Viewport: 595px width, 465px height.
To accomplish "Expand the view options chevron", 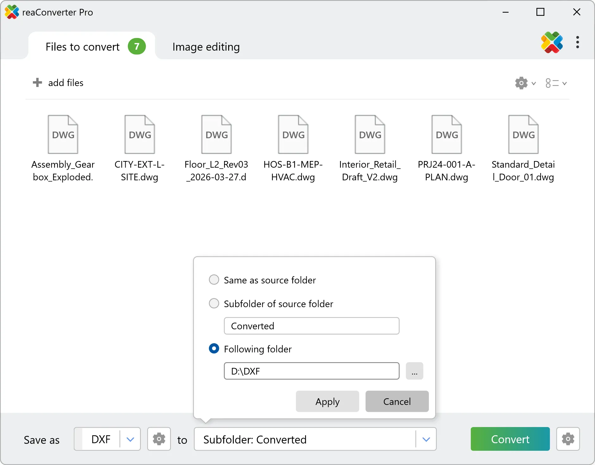I will (564, 84).
